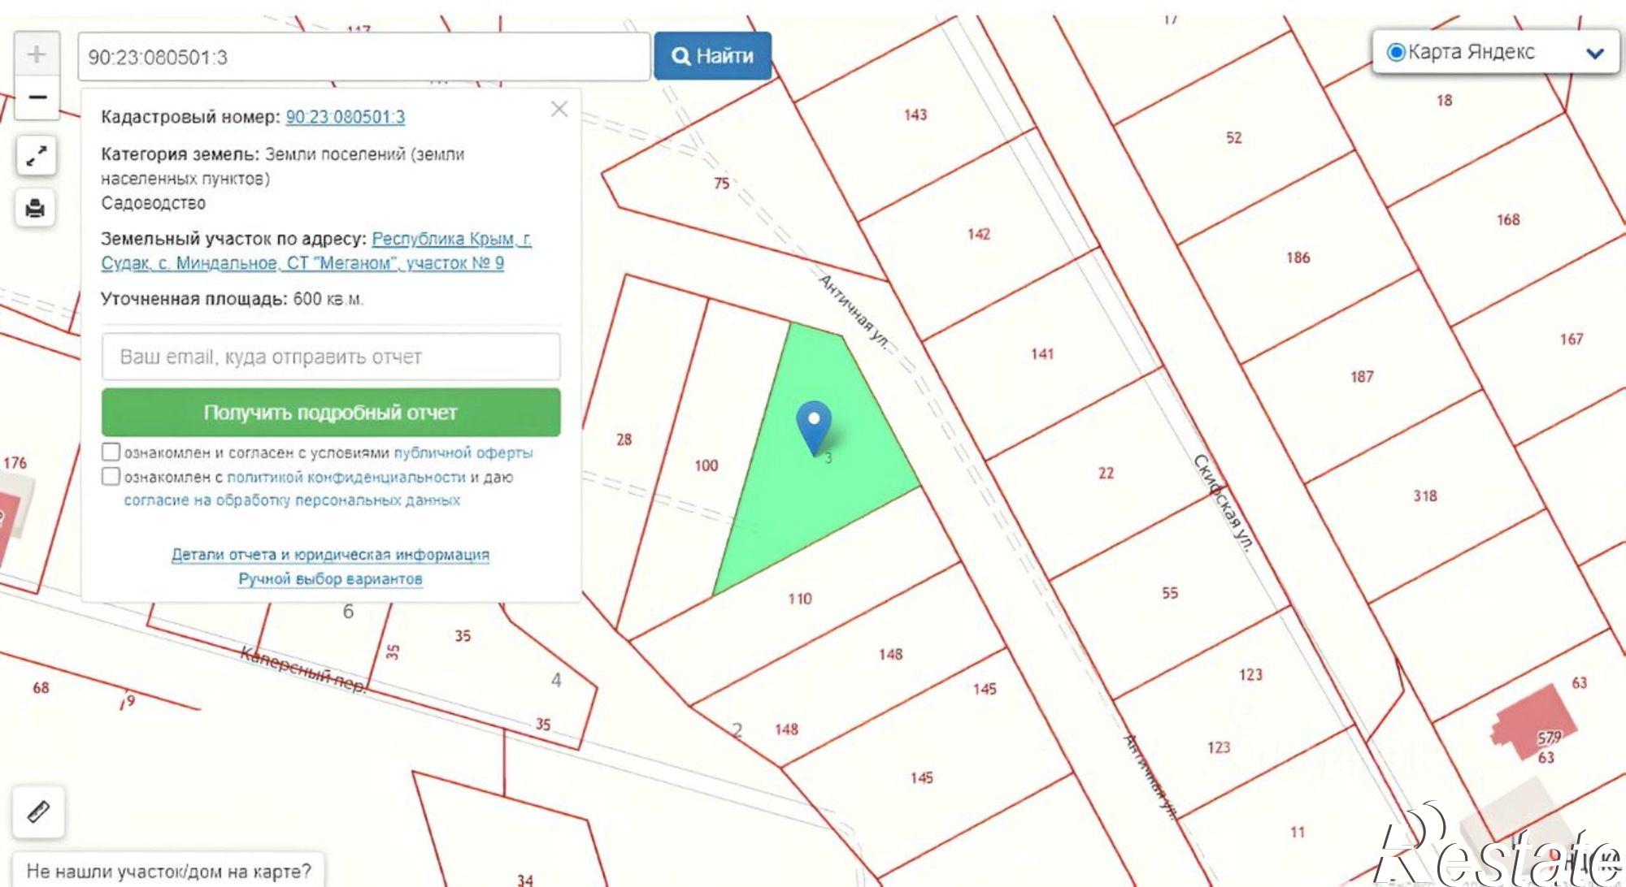Click Получить подробный отчет button
The width and height of the screenshot is (1626, 887).
click(331, 413)
